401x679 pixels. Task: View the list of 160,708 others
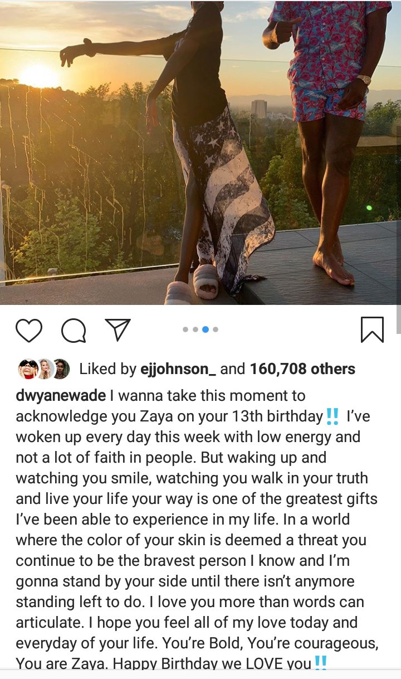coord(302,369)
